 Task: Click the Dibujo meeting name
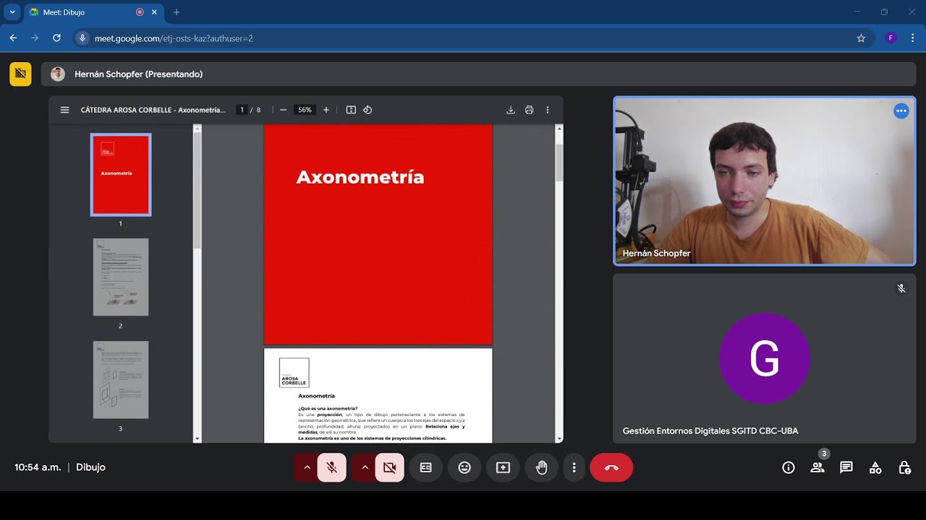tap(90, 467)
